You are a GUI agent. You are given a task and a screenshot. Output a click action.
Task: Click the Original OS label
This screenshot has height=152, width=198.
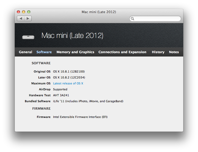tap(42, 71)
